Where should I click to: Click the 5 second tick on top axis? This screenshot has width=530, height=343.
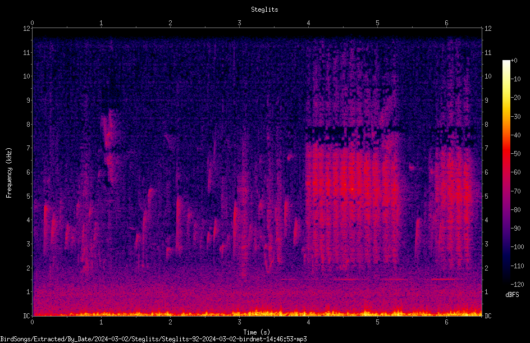pyautogui.click(x=377, y=23)
